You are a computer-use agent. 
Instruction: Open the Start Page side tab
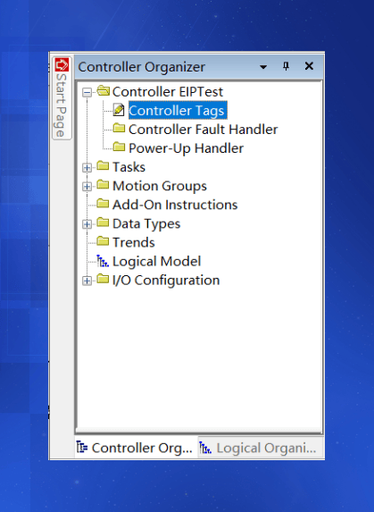point(62,98)
